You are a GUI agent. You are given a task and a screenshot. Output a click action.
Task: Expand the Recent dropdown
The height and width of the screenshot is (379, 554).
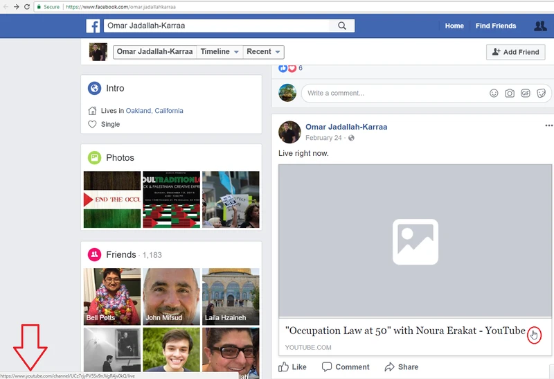pos(263,51)
